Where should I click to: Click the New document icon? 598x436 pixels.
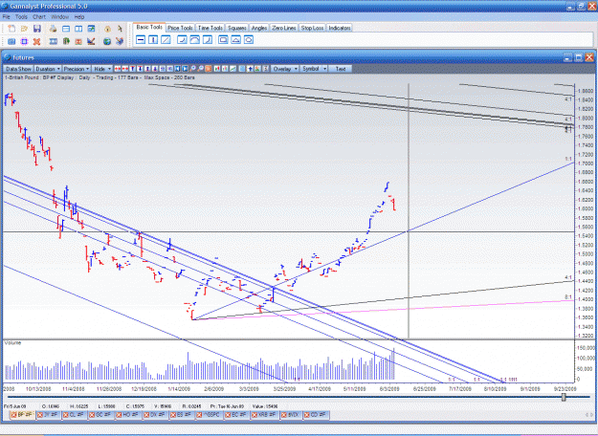click(11, 29)
